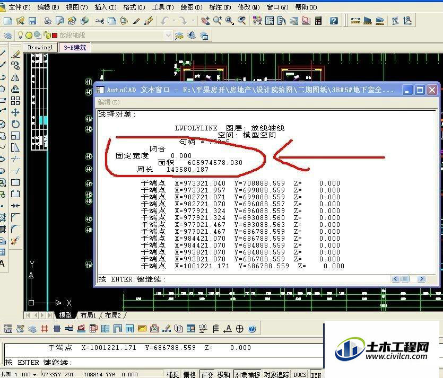Open the 帮助(H) menu
This screenshot has width=443, height=378.
(306, 7)
